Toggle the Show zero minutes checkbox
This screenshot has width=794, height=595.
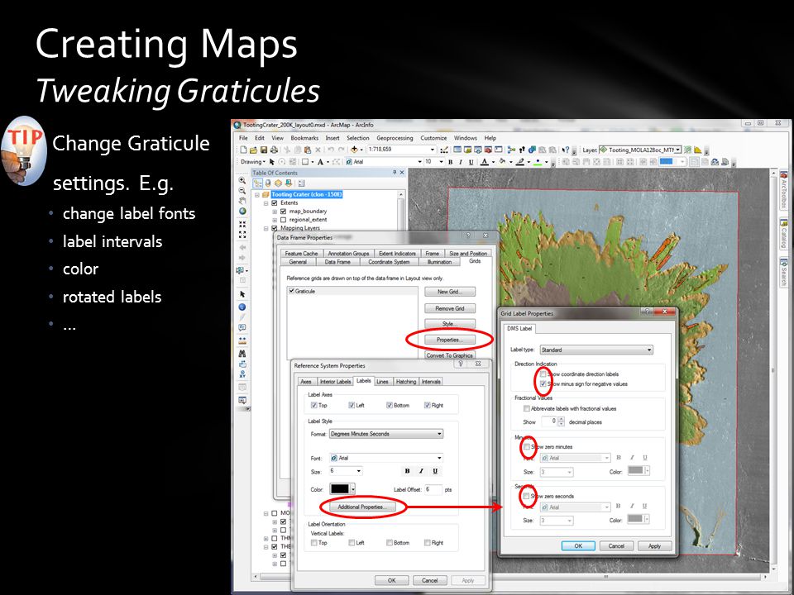527,447
